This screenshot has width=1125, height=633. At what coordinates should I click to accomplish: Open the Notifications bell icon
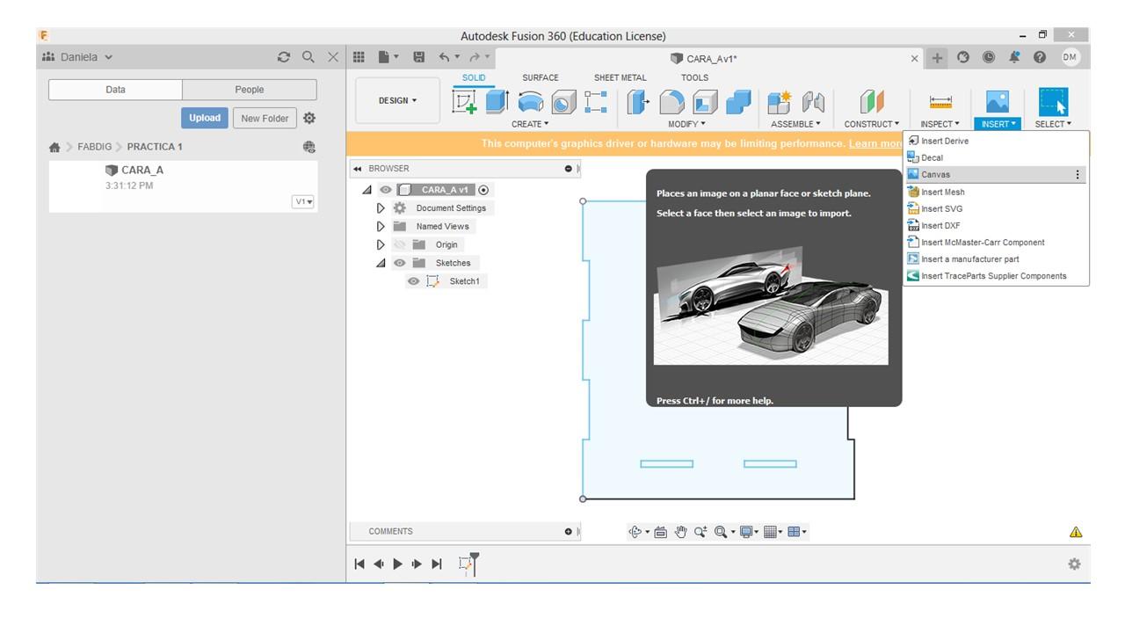point(1014,57)
